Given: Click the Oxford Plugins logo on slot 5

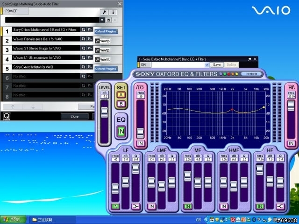Looking at the screenshot, I should 106,69.
